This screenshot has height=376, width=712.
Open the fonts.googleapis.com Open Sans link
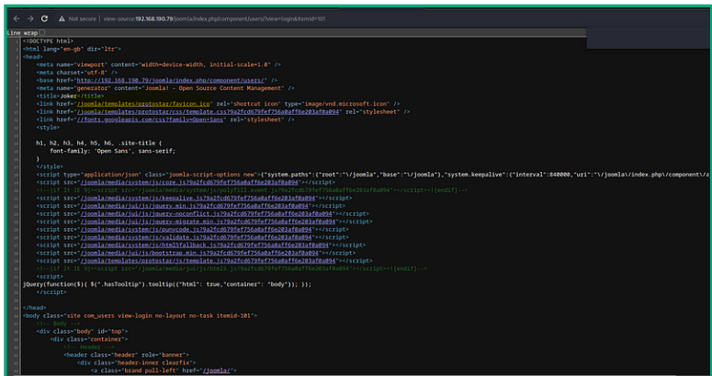tap(150, 120)
